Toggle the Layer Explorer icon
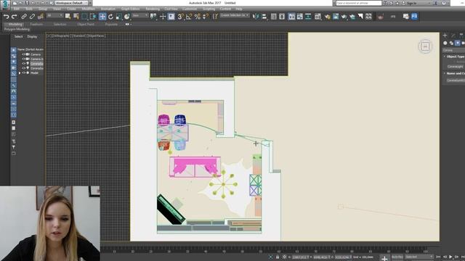The image size is (465, 261). pyautogui.click(x=282, y=17)
